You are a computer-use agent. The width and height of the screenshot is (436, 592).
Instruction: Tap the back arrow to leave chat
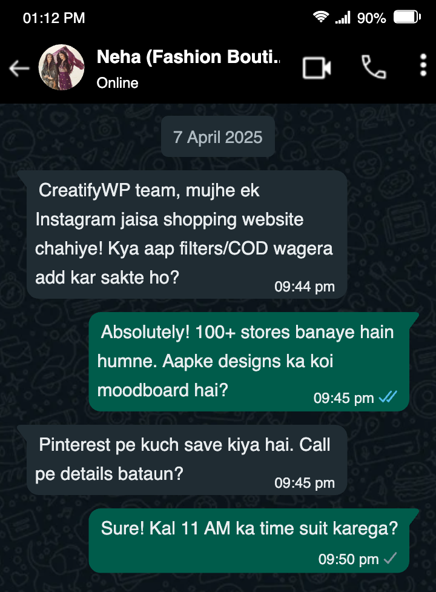19,68
